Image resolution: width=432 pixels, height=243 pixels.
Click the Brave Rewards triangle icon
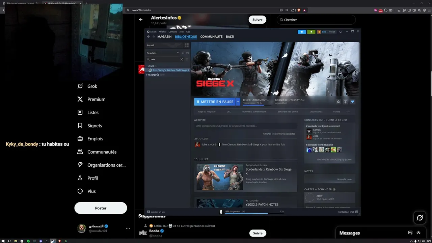point(304,10)
